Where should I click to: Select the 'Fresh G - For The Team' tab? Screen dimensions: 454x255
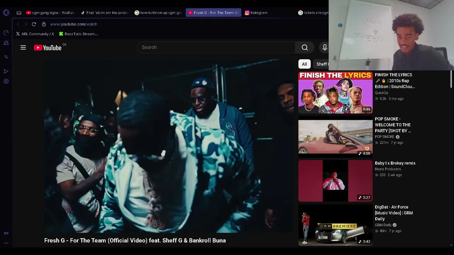(214, 13)
